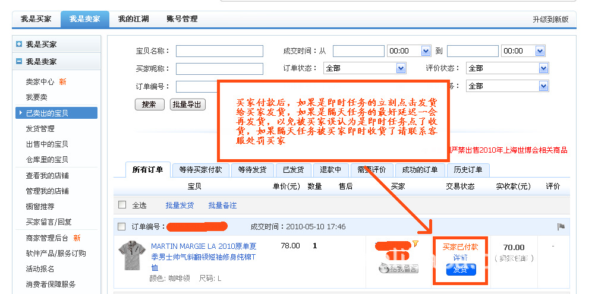Open the 订单状态 dropdown
The width and height of the screenshot is (595, 294).
tap(364, 68)
